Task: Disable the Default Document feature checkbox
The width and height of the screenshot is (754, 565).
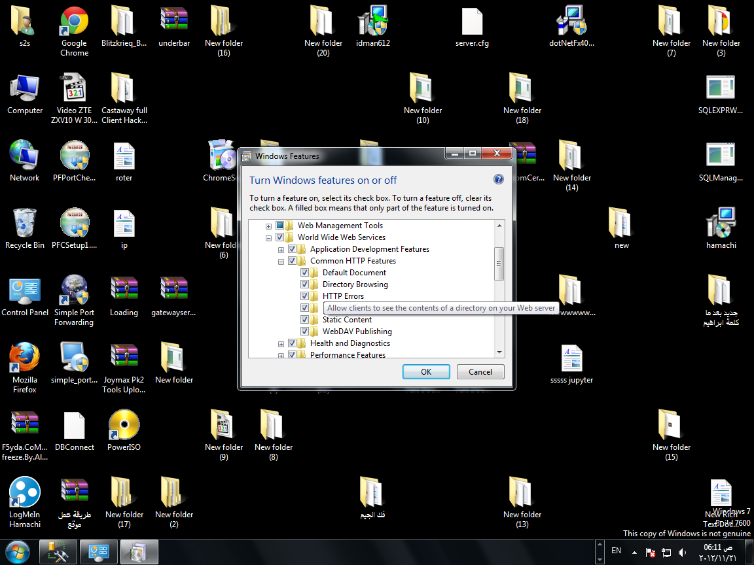Action: pyautogui.click(x=305, y=273)
